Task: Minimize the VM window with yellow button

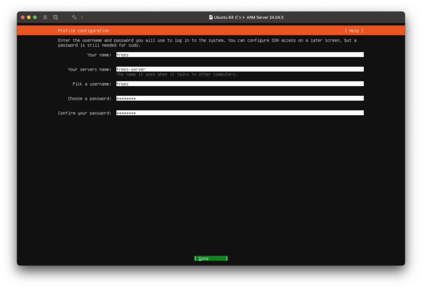Action: point(29,17)
